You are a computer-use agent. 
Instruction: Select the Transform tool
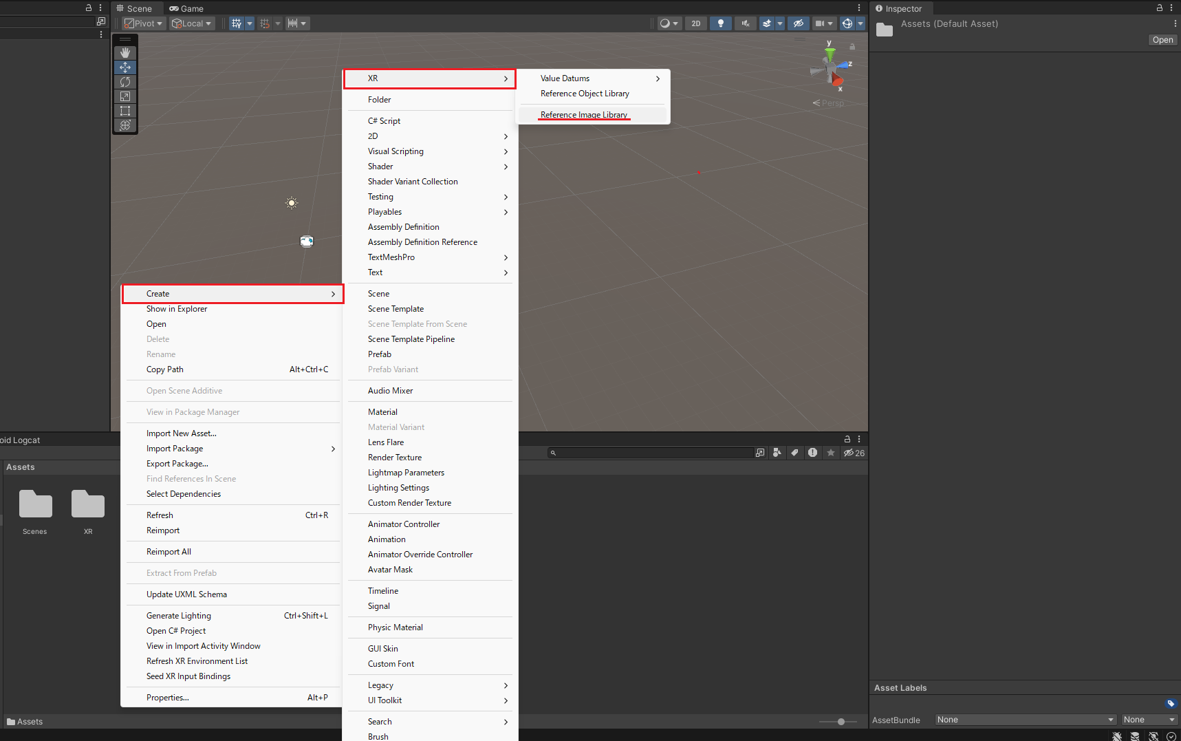click(x=125, y=125)
